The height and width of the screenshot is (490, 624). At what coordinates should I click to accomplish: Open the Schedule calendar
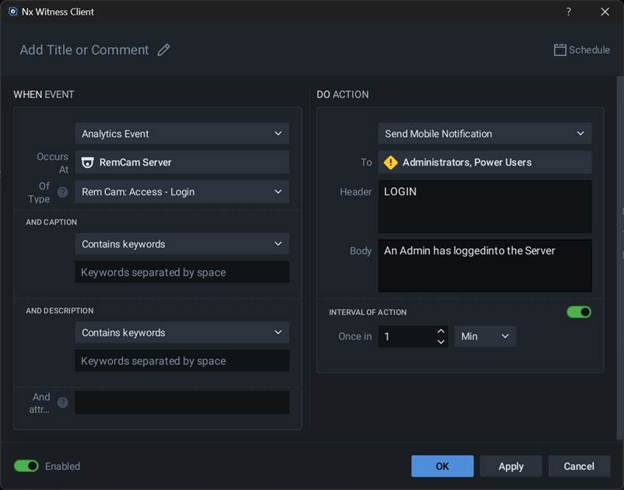(x=581, y=50)
